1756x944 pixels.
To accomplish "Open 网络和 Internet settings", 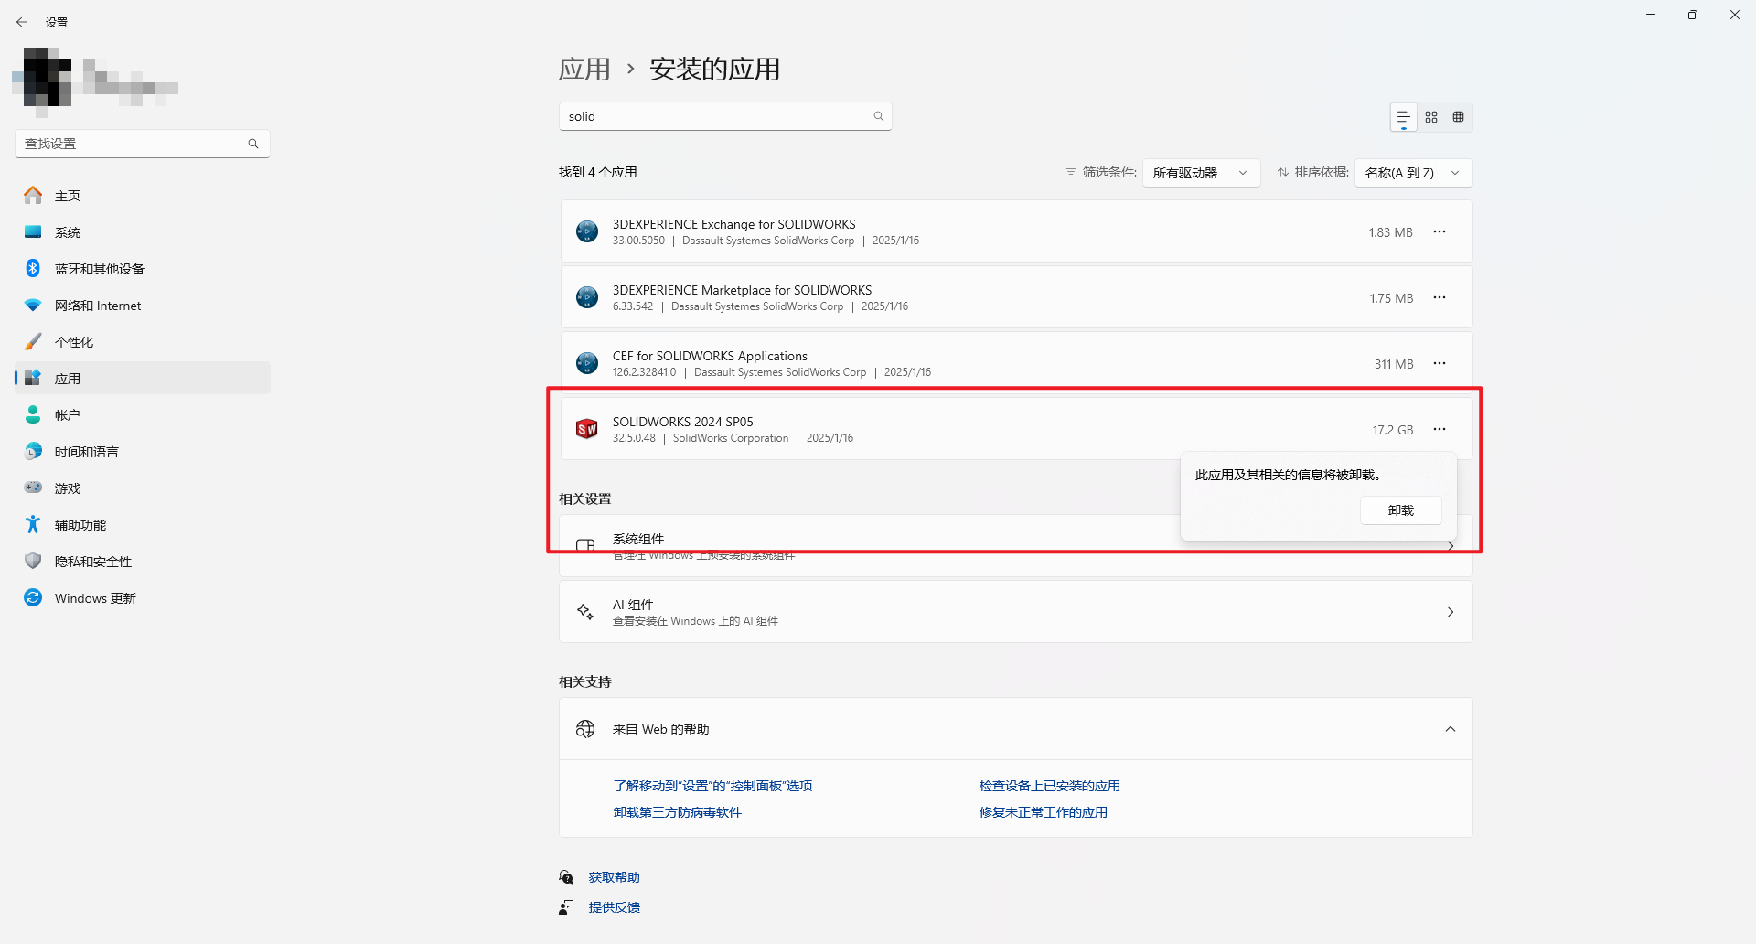I will click(x=143, y=306).
